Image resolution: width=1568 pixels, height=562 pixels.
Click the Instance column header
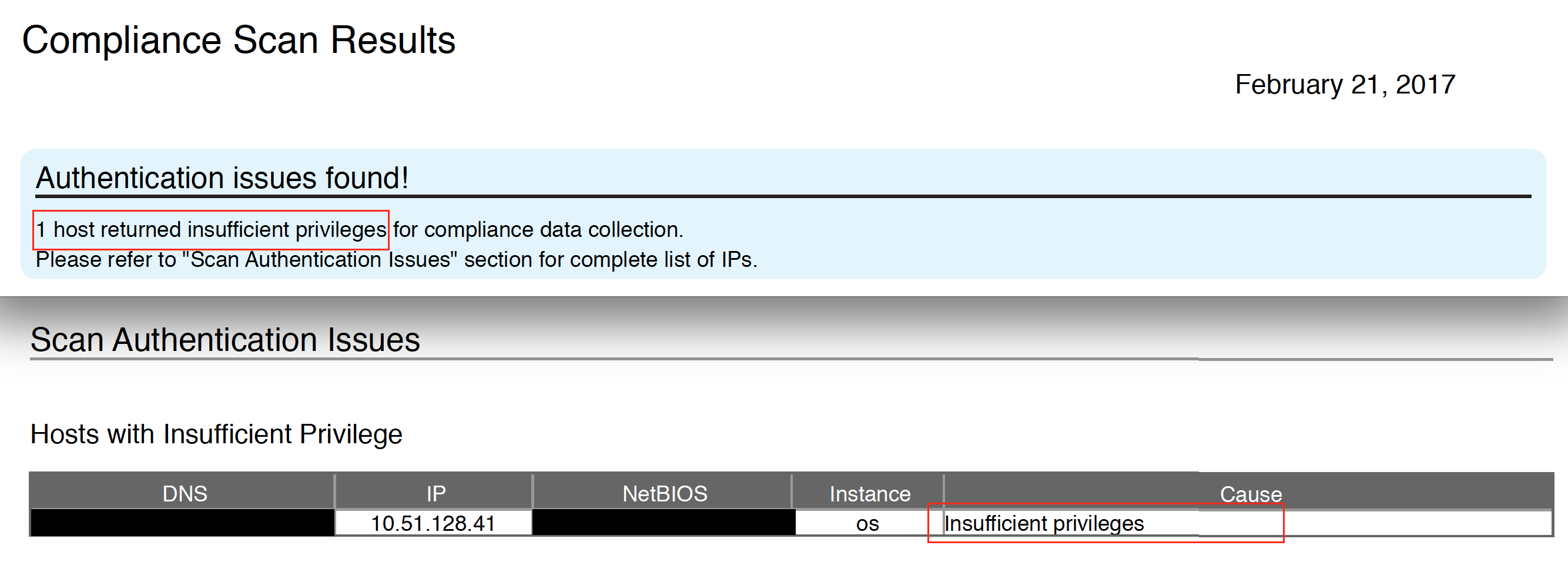(x=870, y=494)
